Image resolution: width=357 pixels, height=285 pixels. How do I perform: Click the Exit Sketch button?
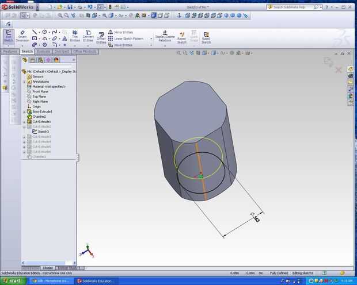click(9, 37)
